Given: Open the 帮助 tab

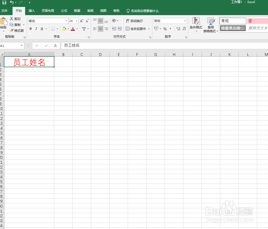Looking at the screenshot, I should [116, 11].
